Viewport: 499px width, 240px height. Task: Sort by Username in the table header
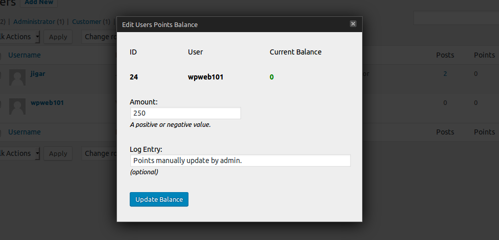tap(25, 55)
